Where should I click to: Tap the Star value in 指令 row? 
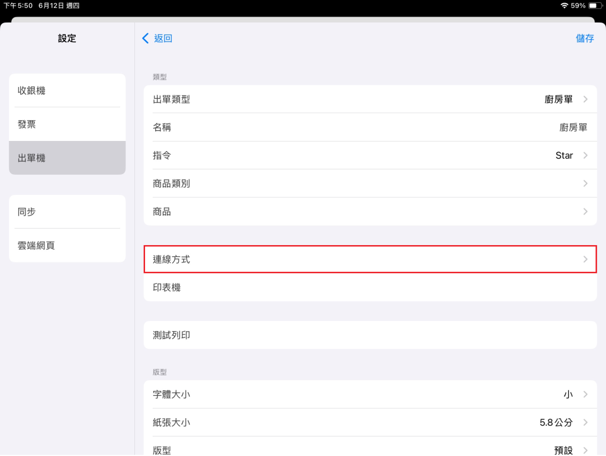[564, 156]
